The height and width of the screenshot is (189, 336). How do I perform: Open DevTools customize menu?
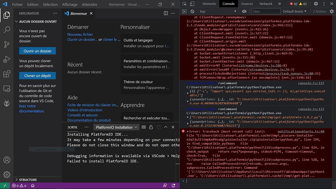[x=324, y=4]
